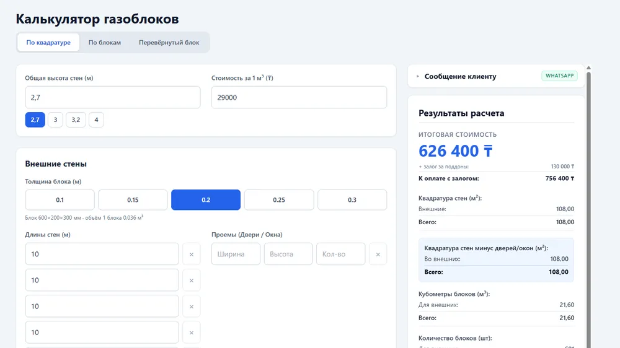This screenshot has width=620, height=348.
Task: Click the third wall length field
Action: (x=102, y=306)
